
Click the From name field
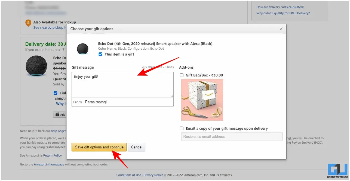(x=122, y=102)
